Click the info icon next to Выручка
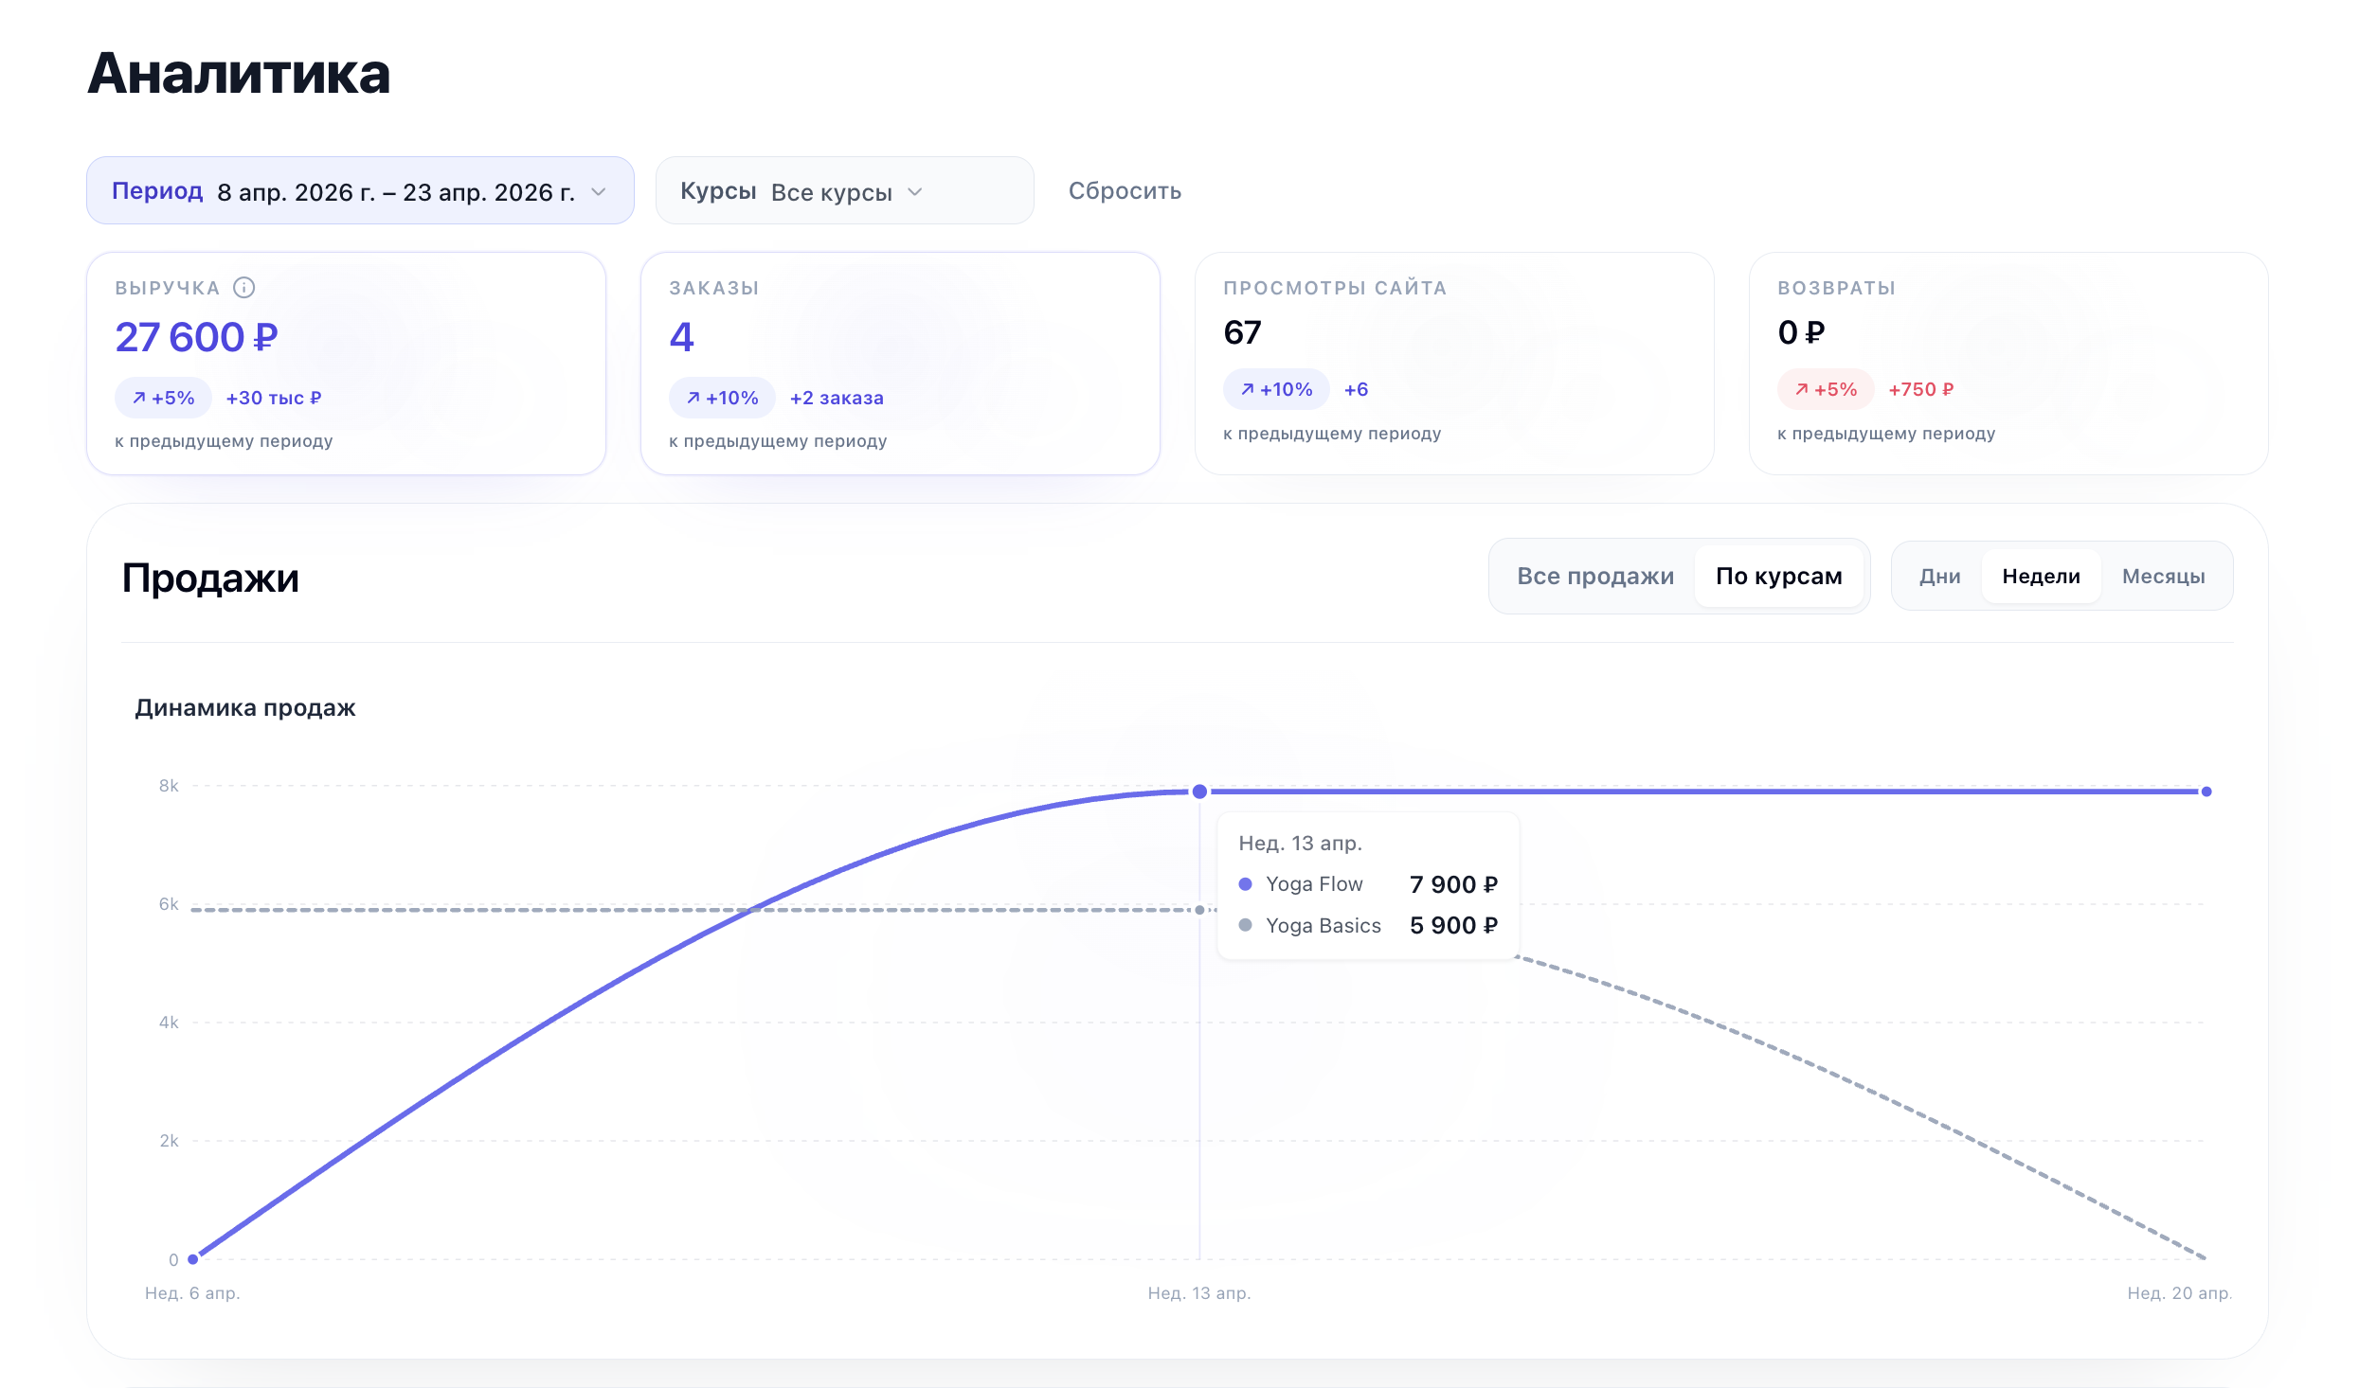The height and width of the screenshot is (1388, 2359). point(243,288)
